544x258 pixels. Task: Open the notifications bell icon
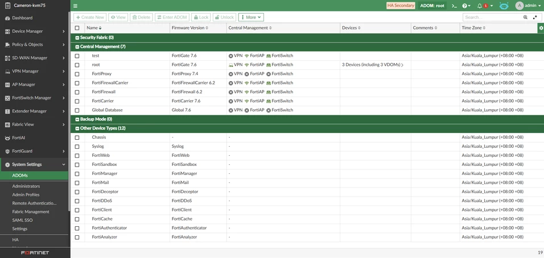click(480, 6)
